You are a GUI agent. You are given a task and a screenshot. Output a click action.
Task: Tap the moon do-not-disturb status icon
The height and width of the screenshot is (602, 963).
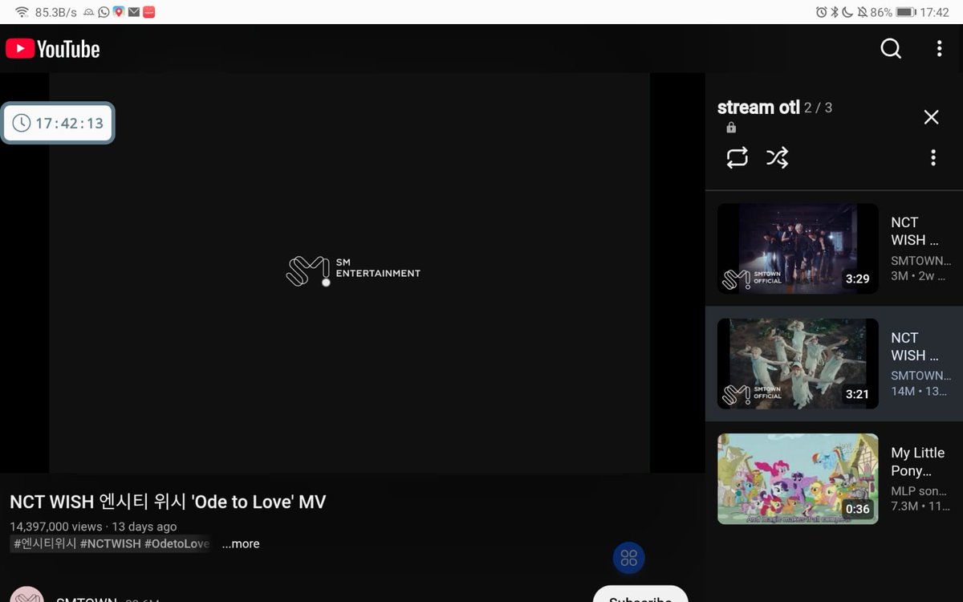pyautogui.click(x=847, y=12)
